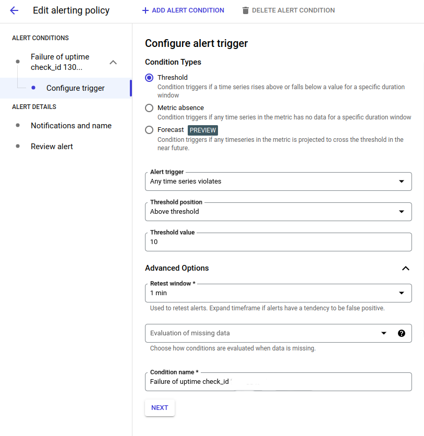Click the trash icon to delete alert condition
This screenshot has height=436, width=424.
click(x=246, y=10)
